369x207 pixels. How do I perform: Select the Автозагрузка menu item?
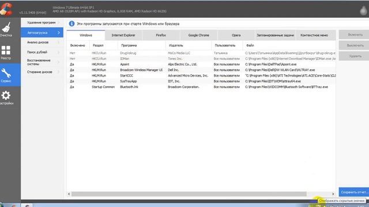[x=42, y=33]
